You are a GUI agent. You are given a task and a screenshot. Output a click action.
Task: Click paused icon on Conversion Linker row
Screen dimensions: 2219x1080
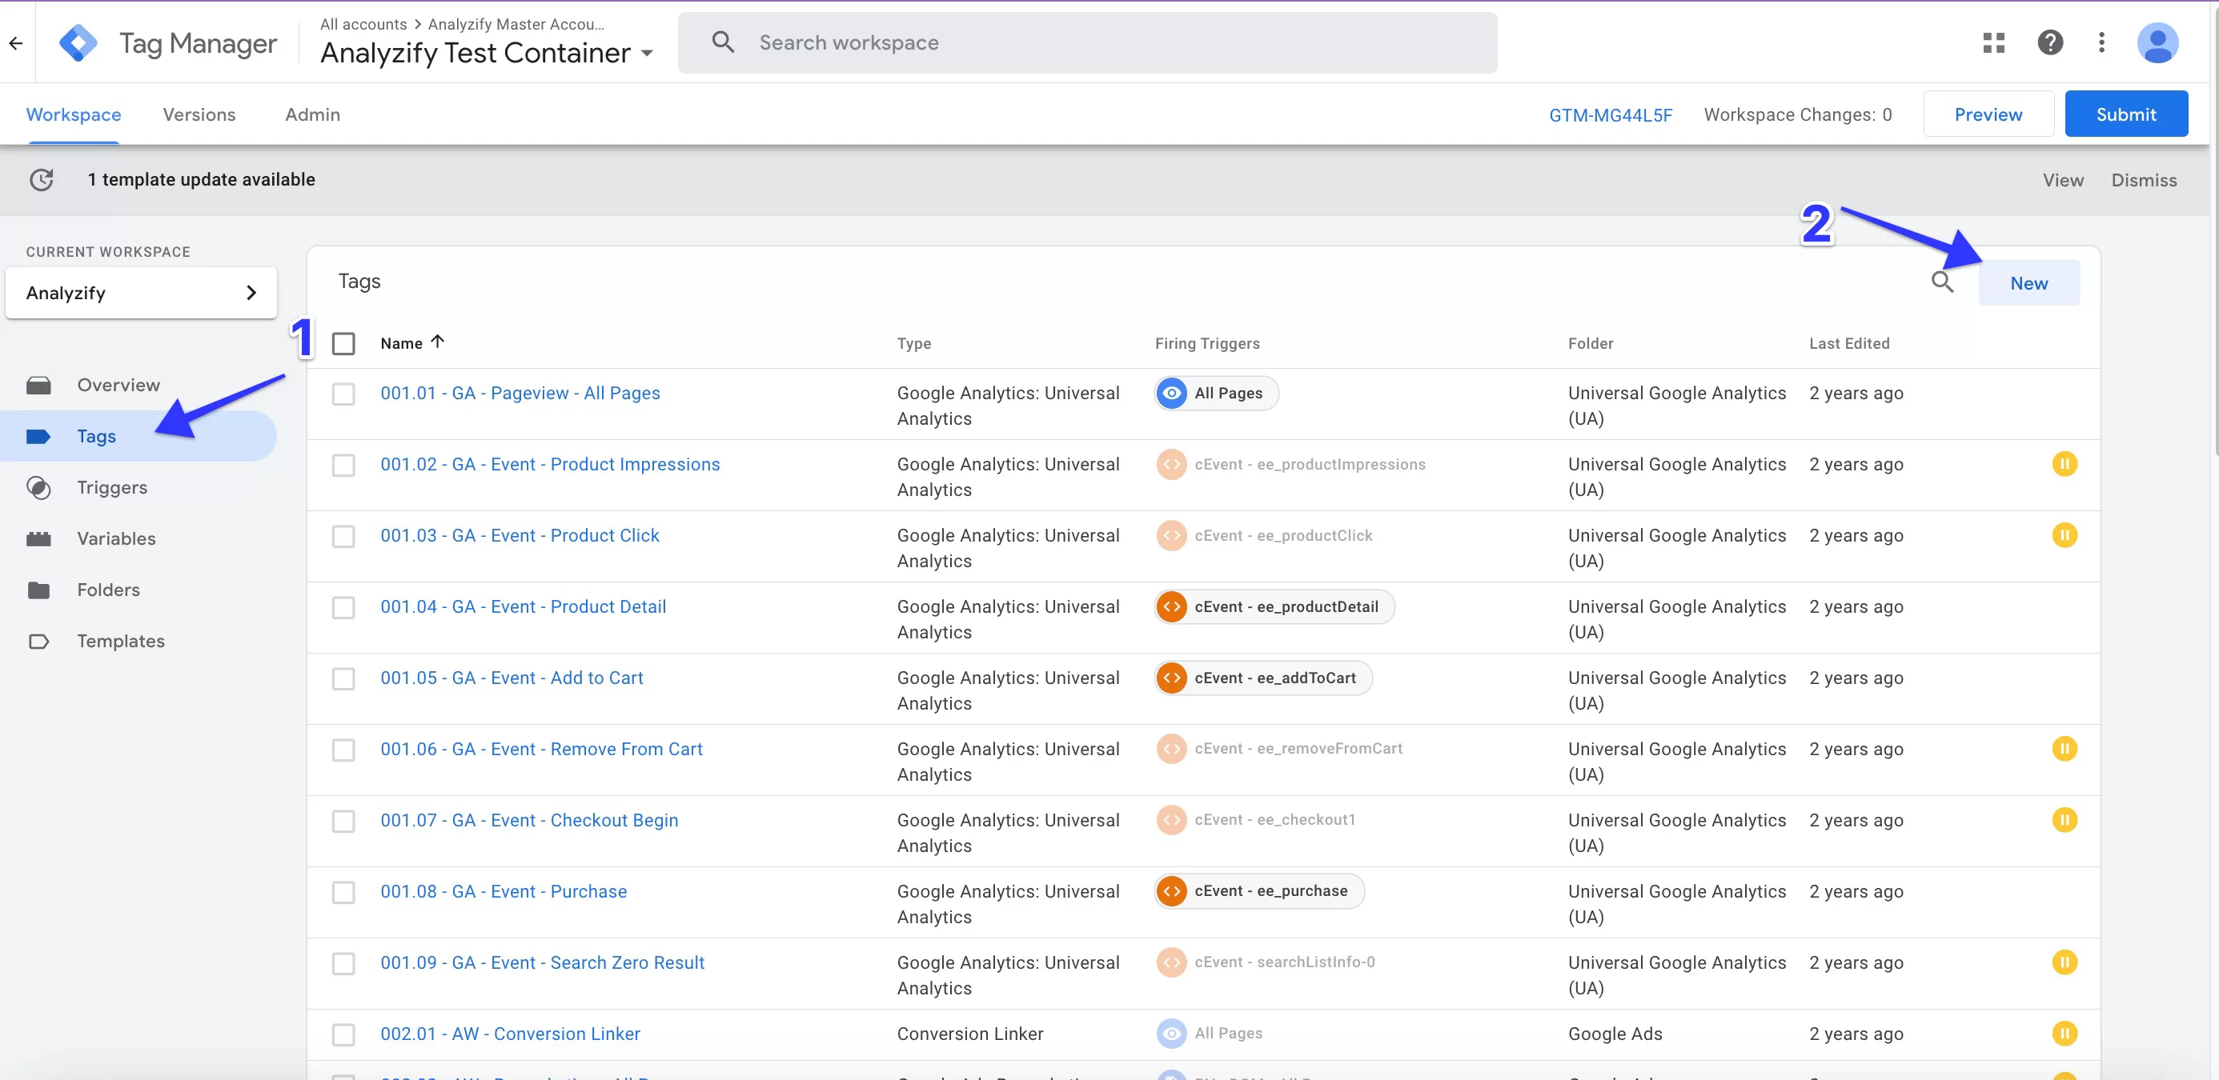click(x=2064, y=1034)
